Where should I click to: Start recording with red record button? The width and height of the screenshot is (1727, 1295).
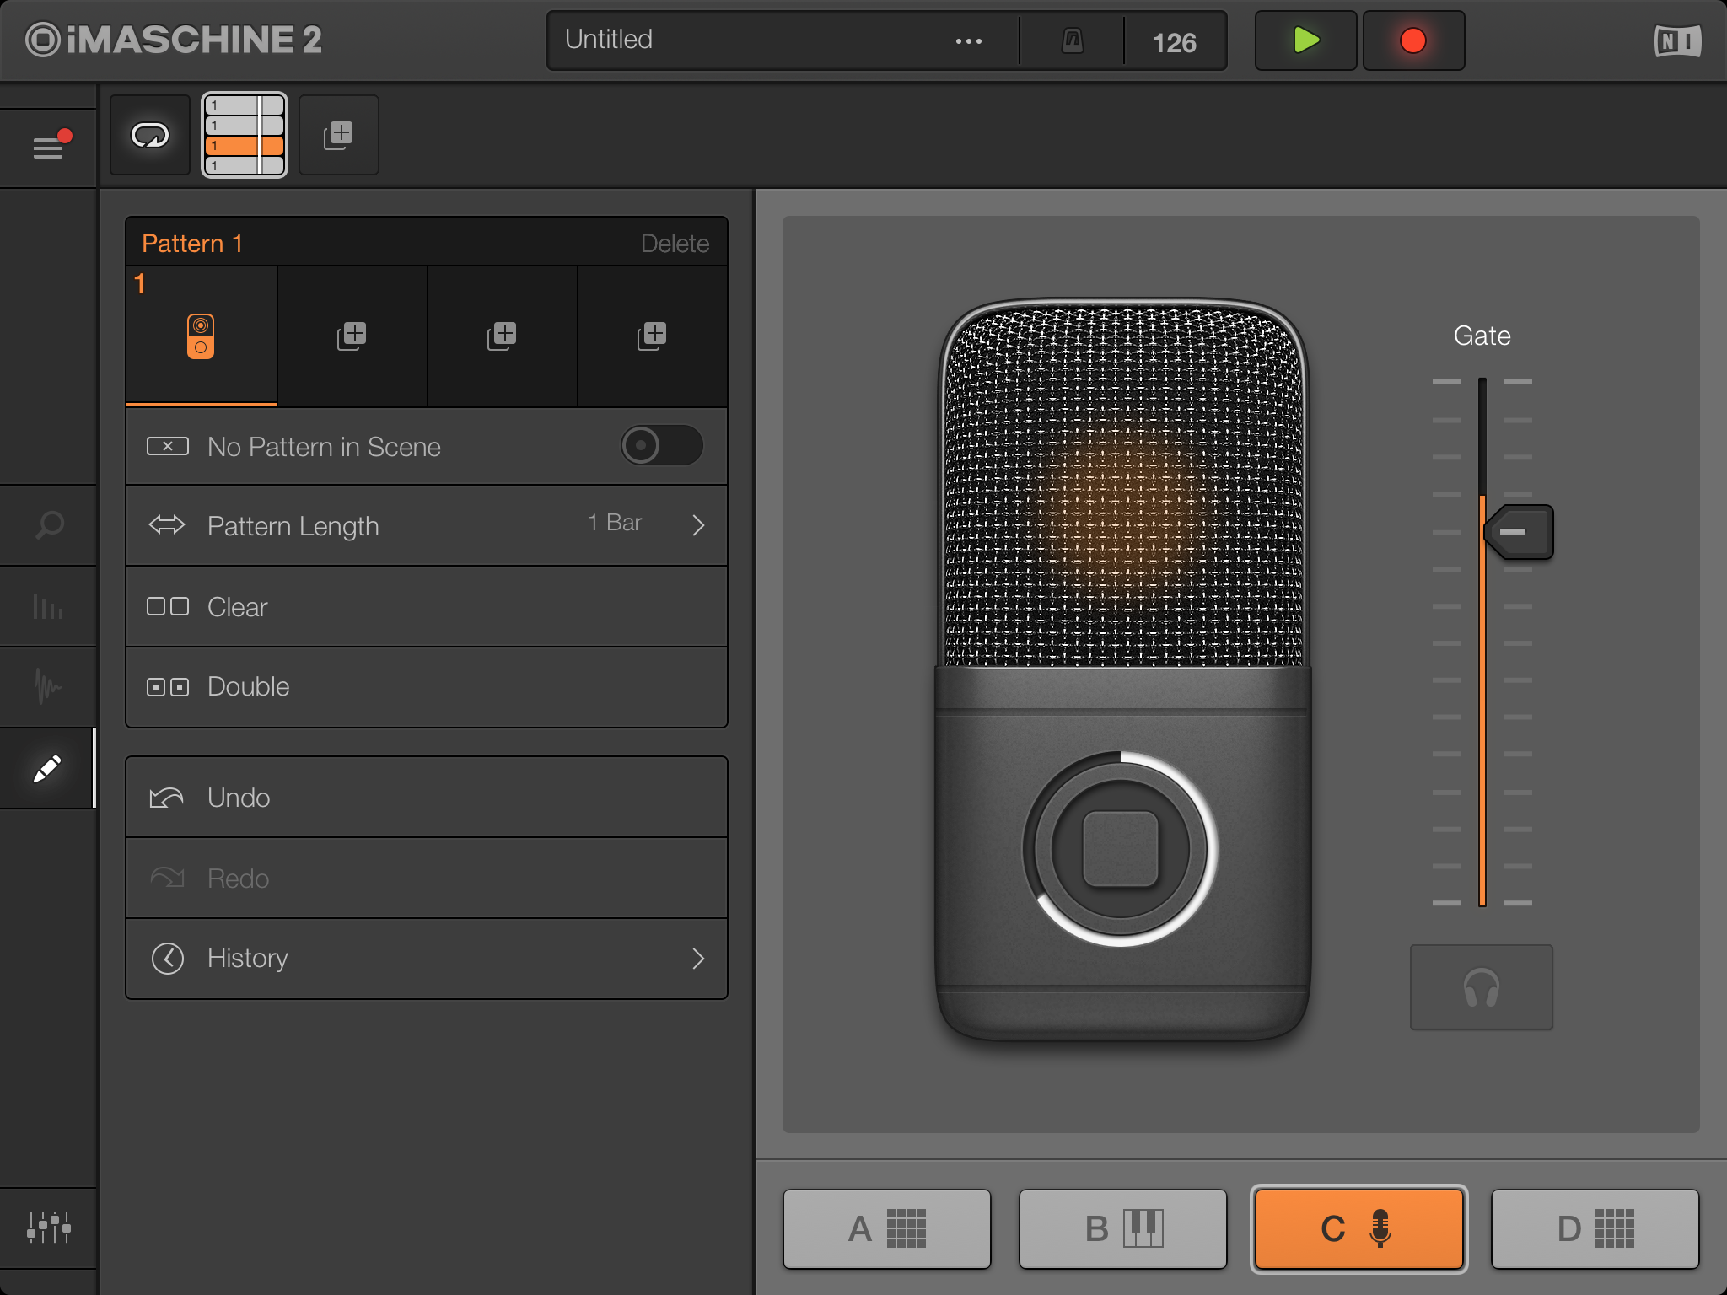(1413, 40)
